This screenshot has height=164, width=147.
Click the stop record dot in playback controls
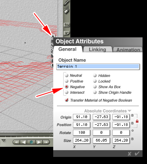31,142
